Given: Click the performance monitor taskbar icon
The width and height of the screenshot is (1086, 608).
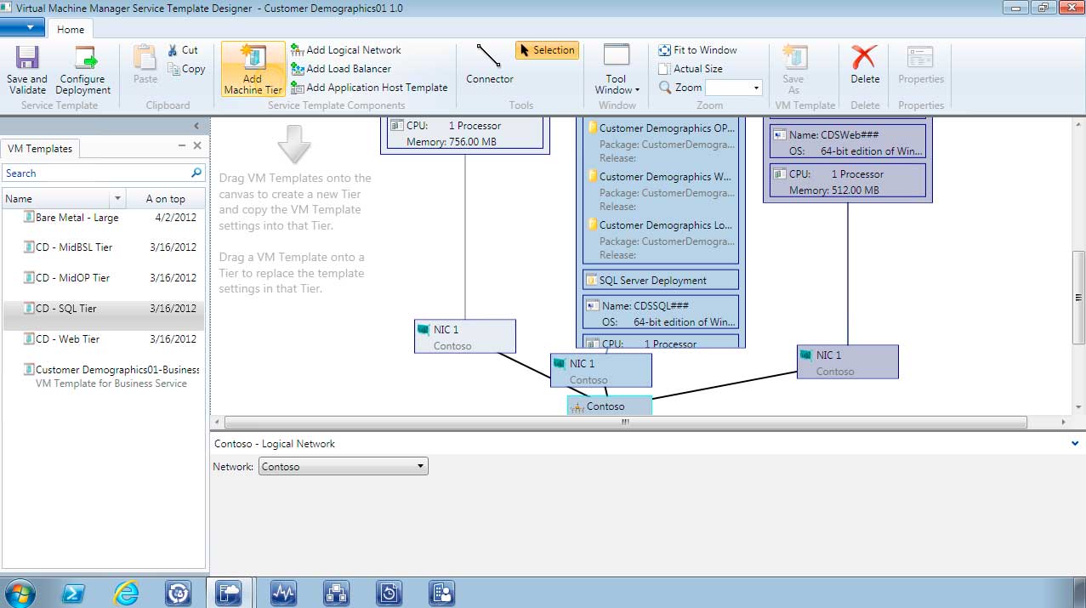Looking at the screenshot, I should coord(283,593).
